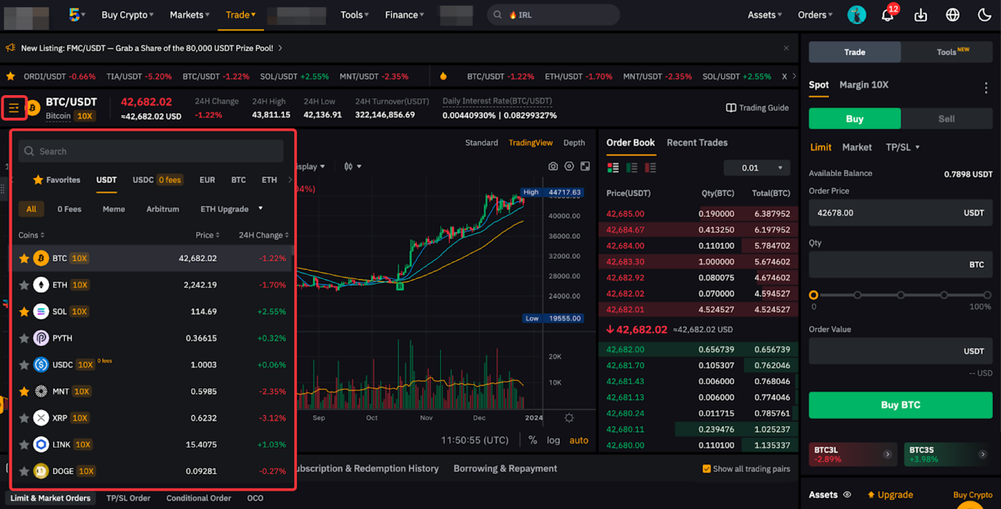
Task: Click the download app icon
Action: (920, 15)
